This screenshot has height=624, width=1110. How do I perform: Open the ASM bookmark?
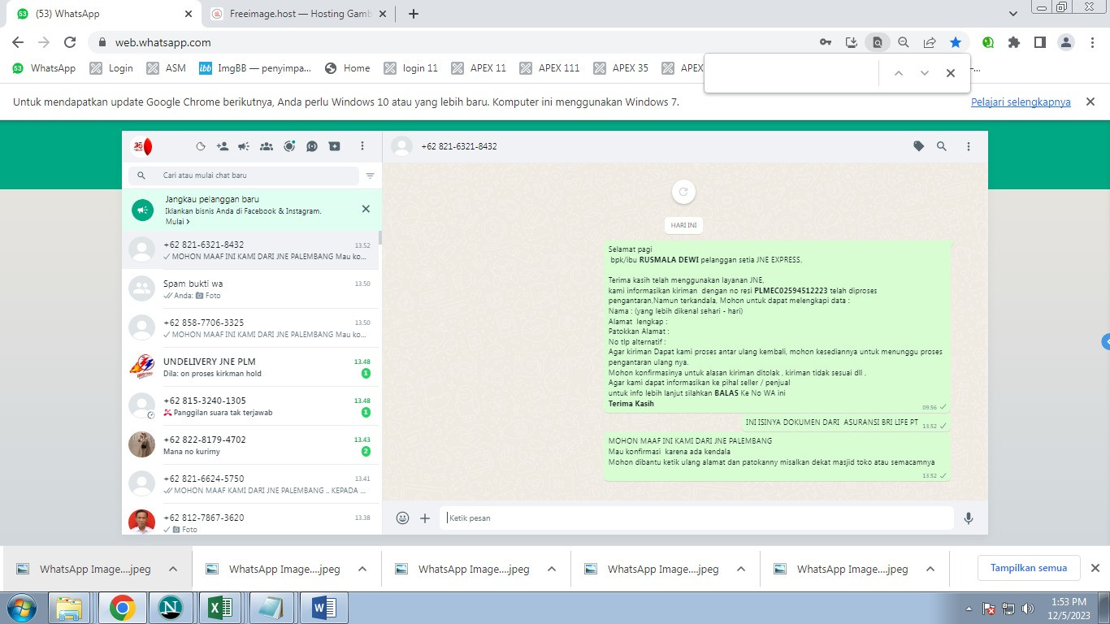click(x=167, y=68)
